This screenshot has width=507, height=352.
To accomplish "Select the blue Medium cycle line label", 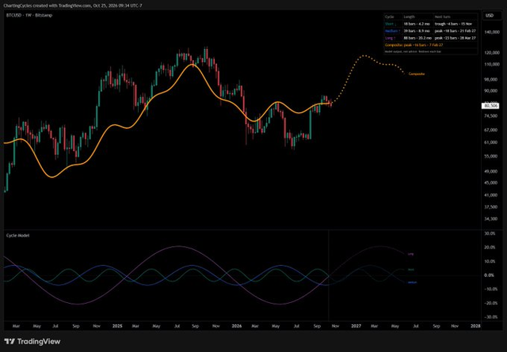I will (412, 282).
